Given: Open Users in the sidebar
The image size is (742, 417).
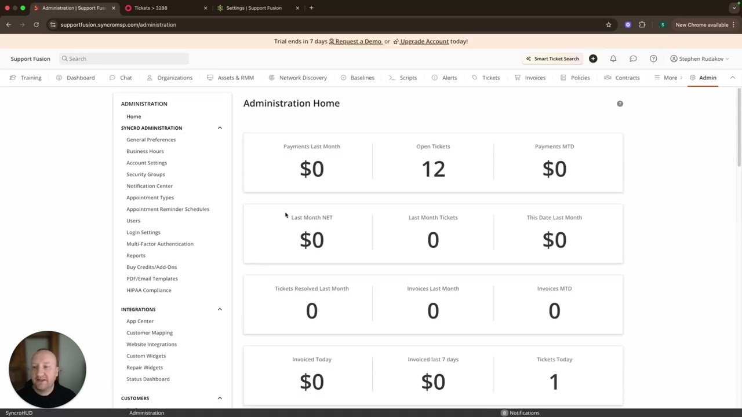Looking at the screenshot, I should tap(133, 221).
